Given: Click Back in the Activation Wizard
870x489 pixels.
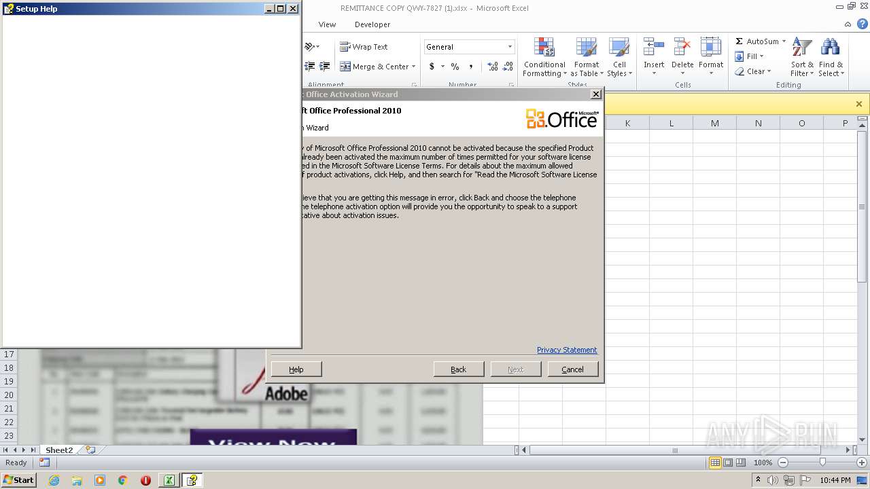Looking at the screenshot, I should [x=459, y=369].
